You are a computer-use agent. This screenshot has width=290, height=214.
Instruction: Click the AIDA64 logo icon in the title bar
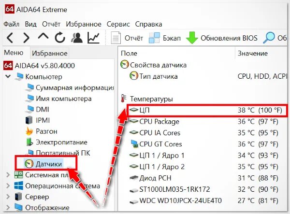pyautogui.click(x=10, y=9)
